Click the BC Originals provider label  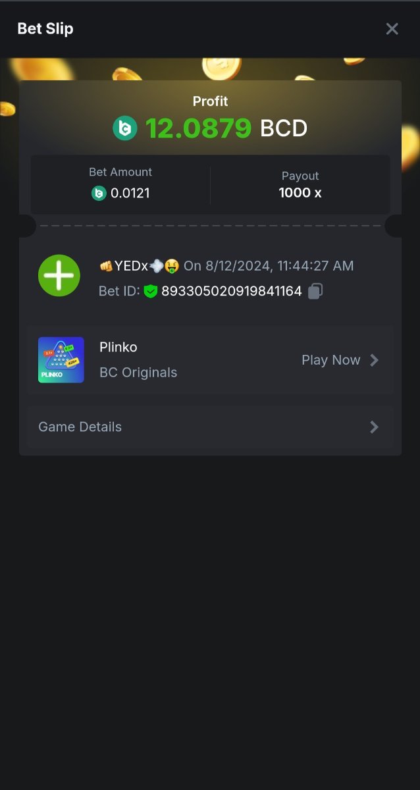[138, 373]
